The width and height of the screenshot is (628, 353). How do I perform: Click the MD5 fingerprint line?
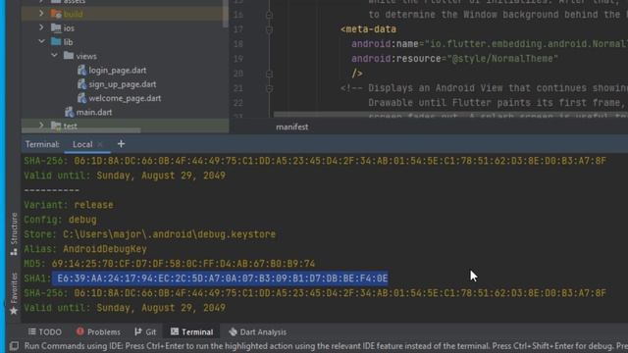170,264
